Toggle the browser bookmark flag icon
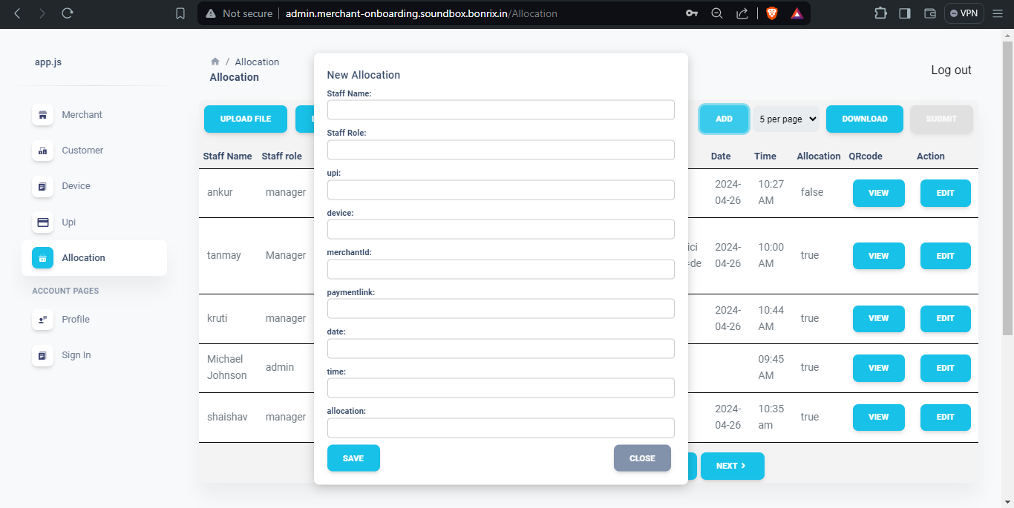The image size is (1014, 508). tap(180, 13)
